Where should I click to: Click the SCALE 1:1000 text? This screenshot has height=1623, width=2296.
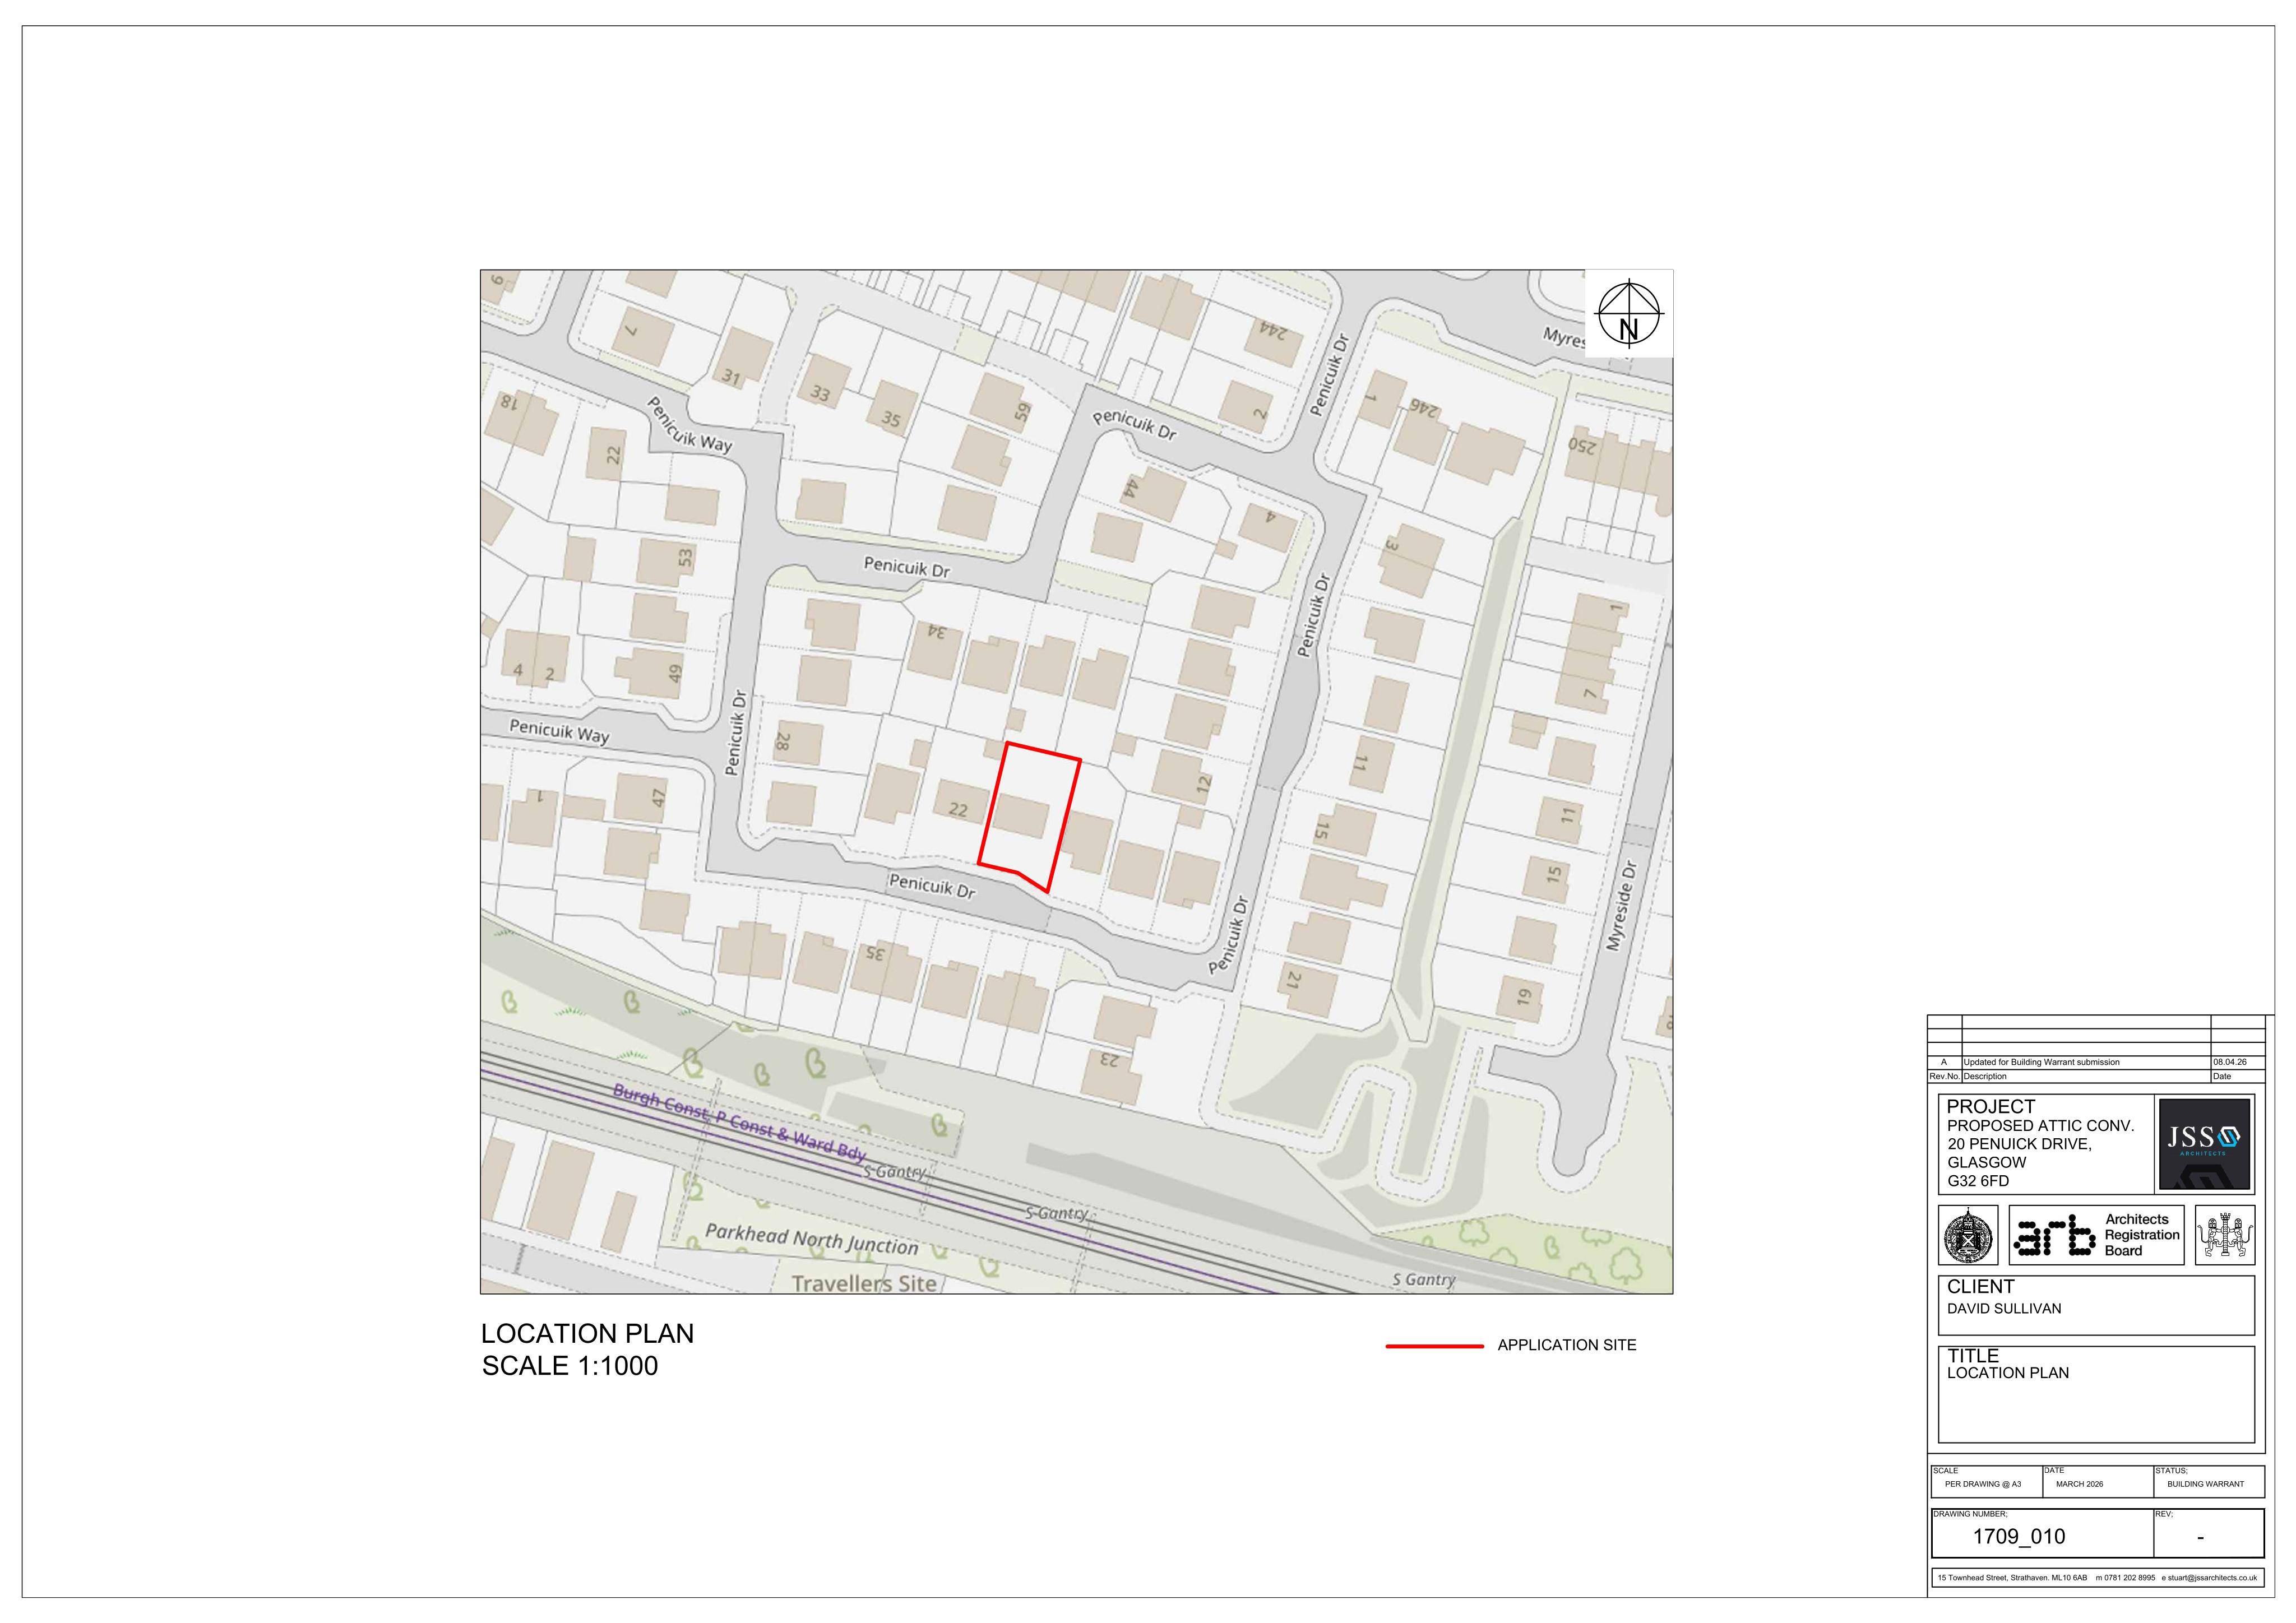[570, 1366]
